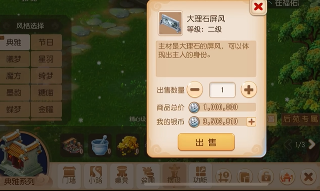This screenshot has height=191, width=320.
Task: Decrease sale quantity with minus button
Action: tap(195, 90)
